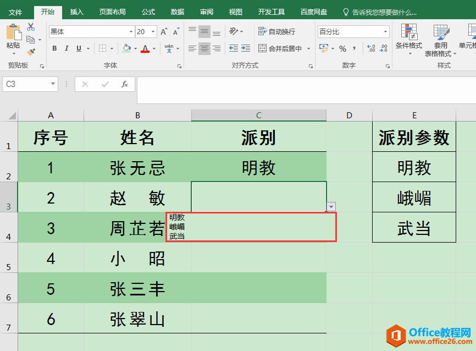This screenshot has width=476, height=351.
Task: Select cell containing 张无忌
Action: (137, 167)
